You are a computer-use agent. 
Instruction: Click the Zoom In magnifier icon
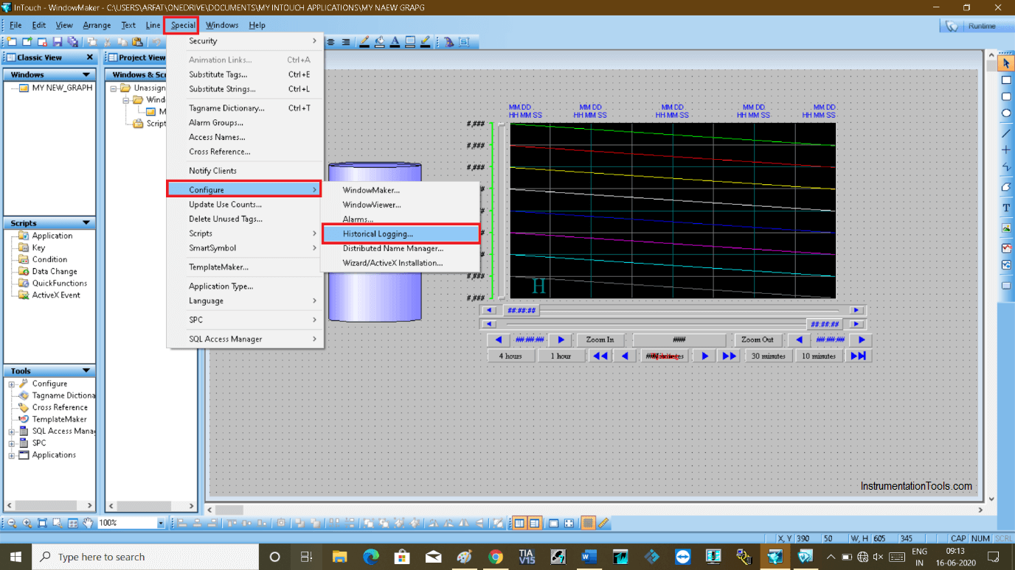coord(27,523)
